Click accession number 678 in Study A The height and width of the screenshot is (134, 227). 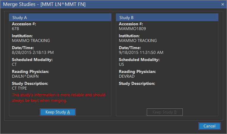15,29
